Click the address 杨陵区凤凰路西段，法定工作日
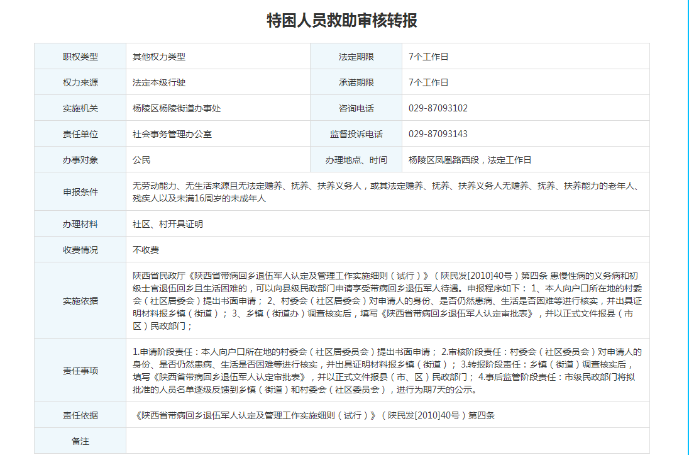This screenshot has height=455, width=689. coord(470,160)
